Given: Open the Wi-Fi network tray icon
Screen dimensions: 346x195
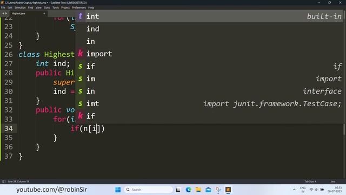Looking at the screenshot, I should pos(311,190).
